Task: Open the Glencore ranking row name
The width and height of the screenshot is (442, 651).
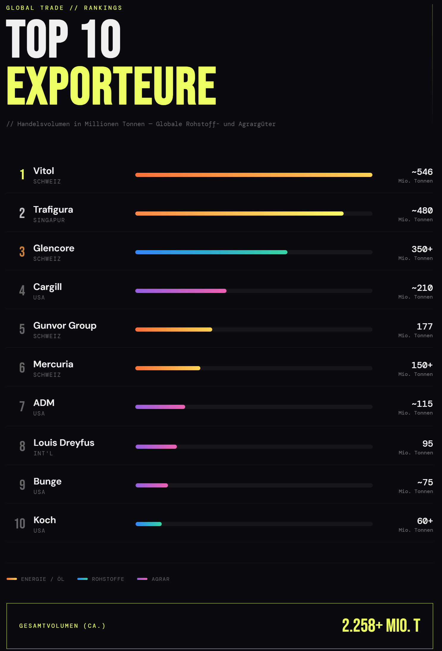Action: [54, 248]
